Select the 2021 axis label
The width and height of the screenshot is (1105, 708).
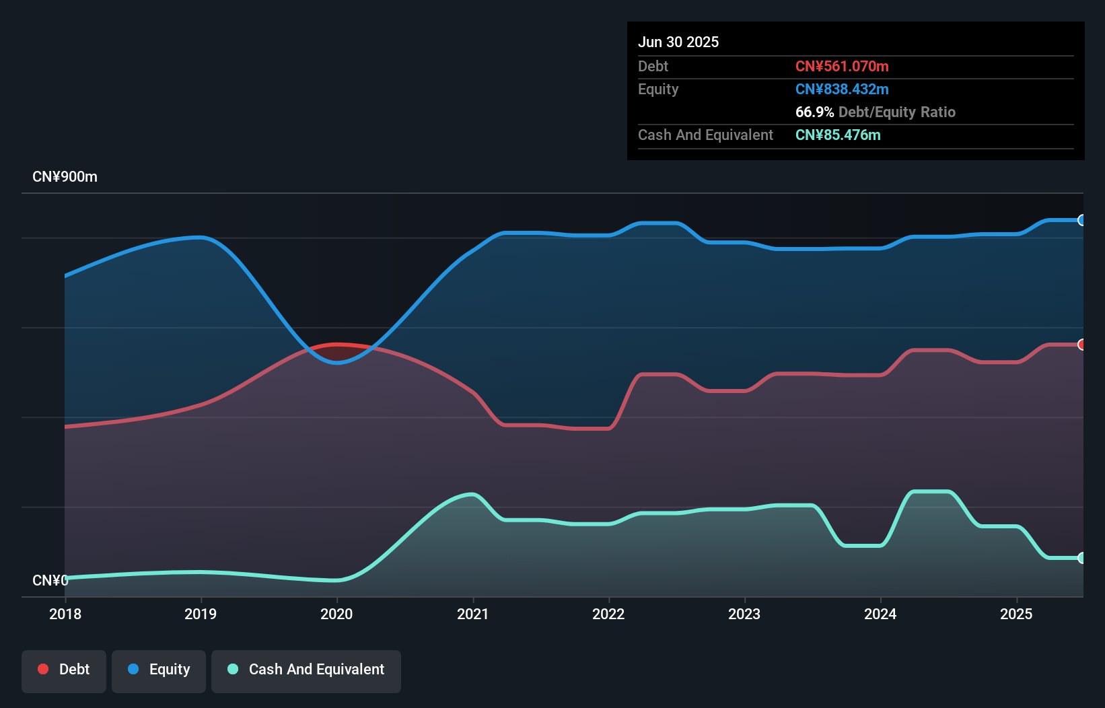pyautogui.click(x=473, y=614)
